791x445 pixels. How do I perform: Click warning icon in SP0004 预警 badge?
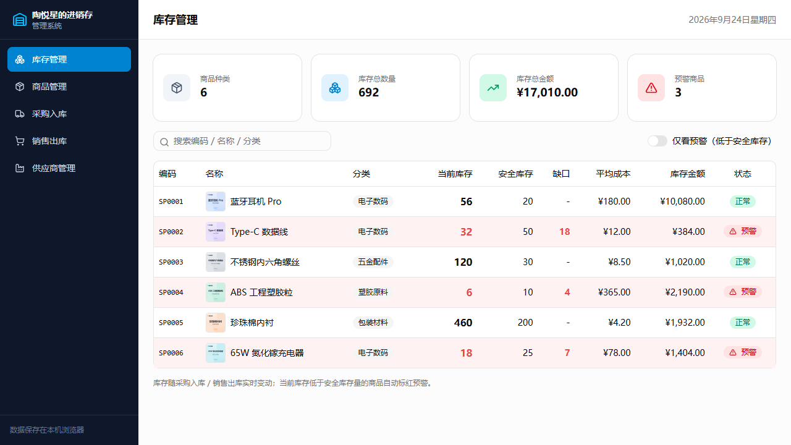tap(733, 292)
